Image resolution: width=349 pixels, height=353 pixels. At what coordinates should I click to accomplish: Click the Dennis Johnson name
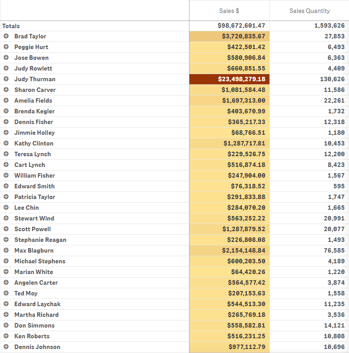point(37,347)
